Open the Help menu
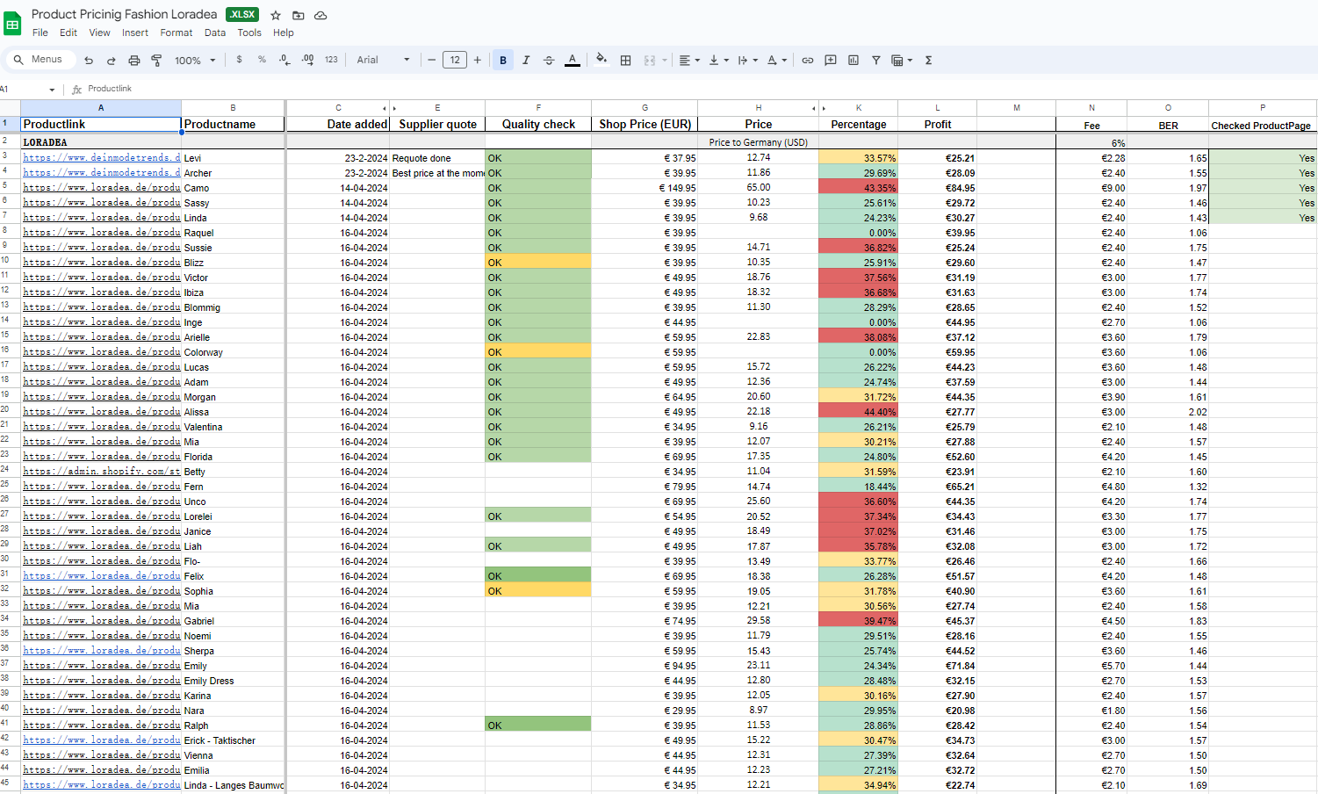The height and width of the screenshot is (794, 1318). tap(284, 32)
